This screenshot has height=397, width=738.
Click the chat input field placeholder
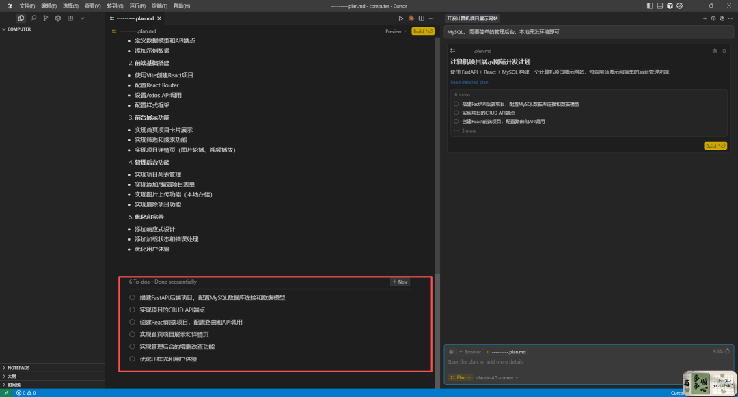click(484, 361)
